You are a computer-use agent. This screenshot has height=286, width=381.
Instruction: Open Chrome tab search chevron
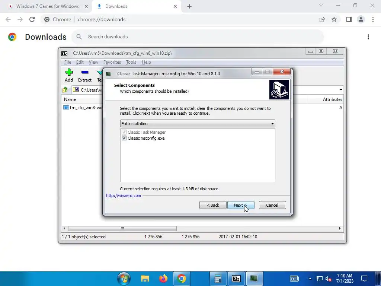(x=321, y=5)
